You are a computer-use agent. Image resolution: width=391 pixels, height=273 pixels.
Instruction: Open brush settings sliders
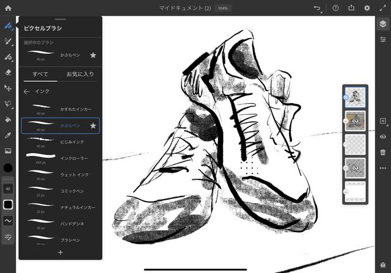click(x=8, y=236)
